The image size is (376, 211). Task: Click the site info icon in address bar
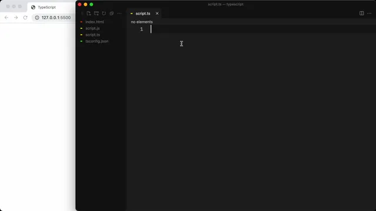coord(37,18)
